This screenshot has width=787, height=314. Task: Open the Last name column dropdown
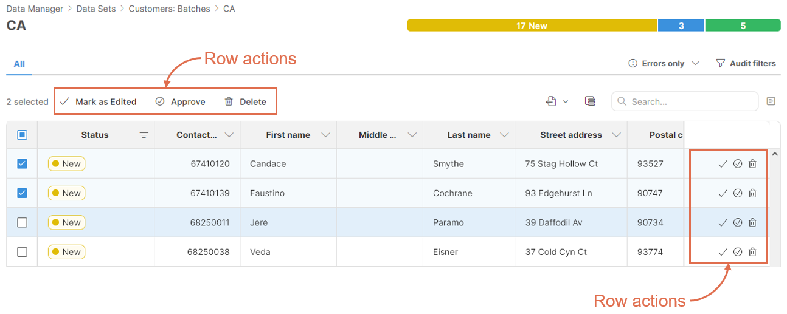[x=504, y=135]
